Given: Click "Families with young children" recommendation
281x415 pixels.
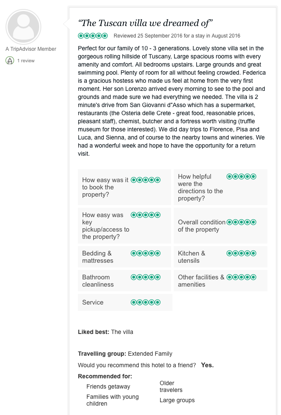Looking at the screenshot, I should [112, 400].
